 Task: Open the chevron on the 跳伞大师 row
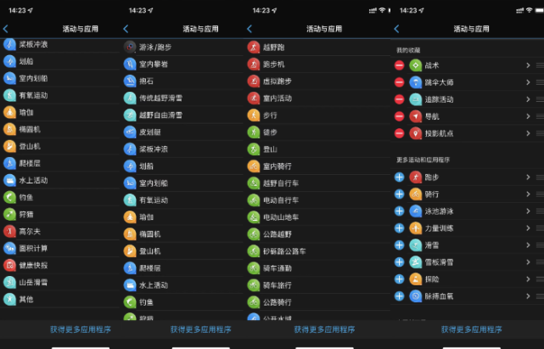click(528, 82)
